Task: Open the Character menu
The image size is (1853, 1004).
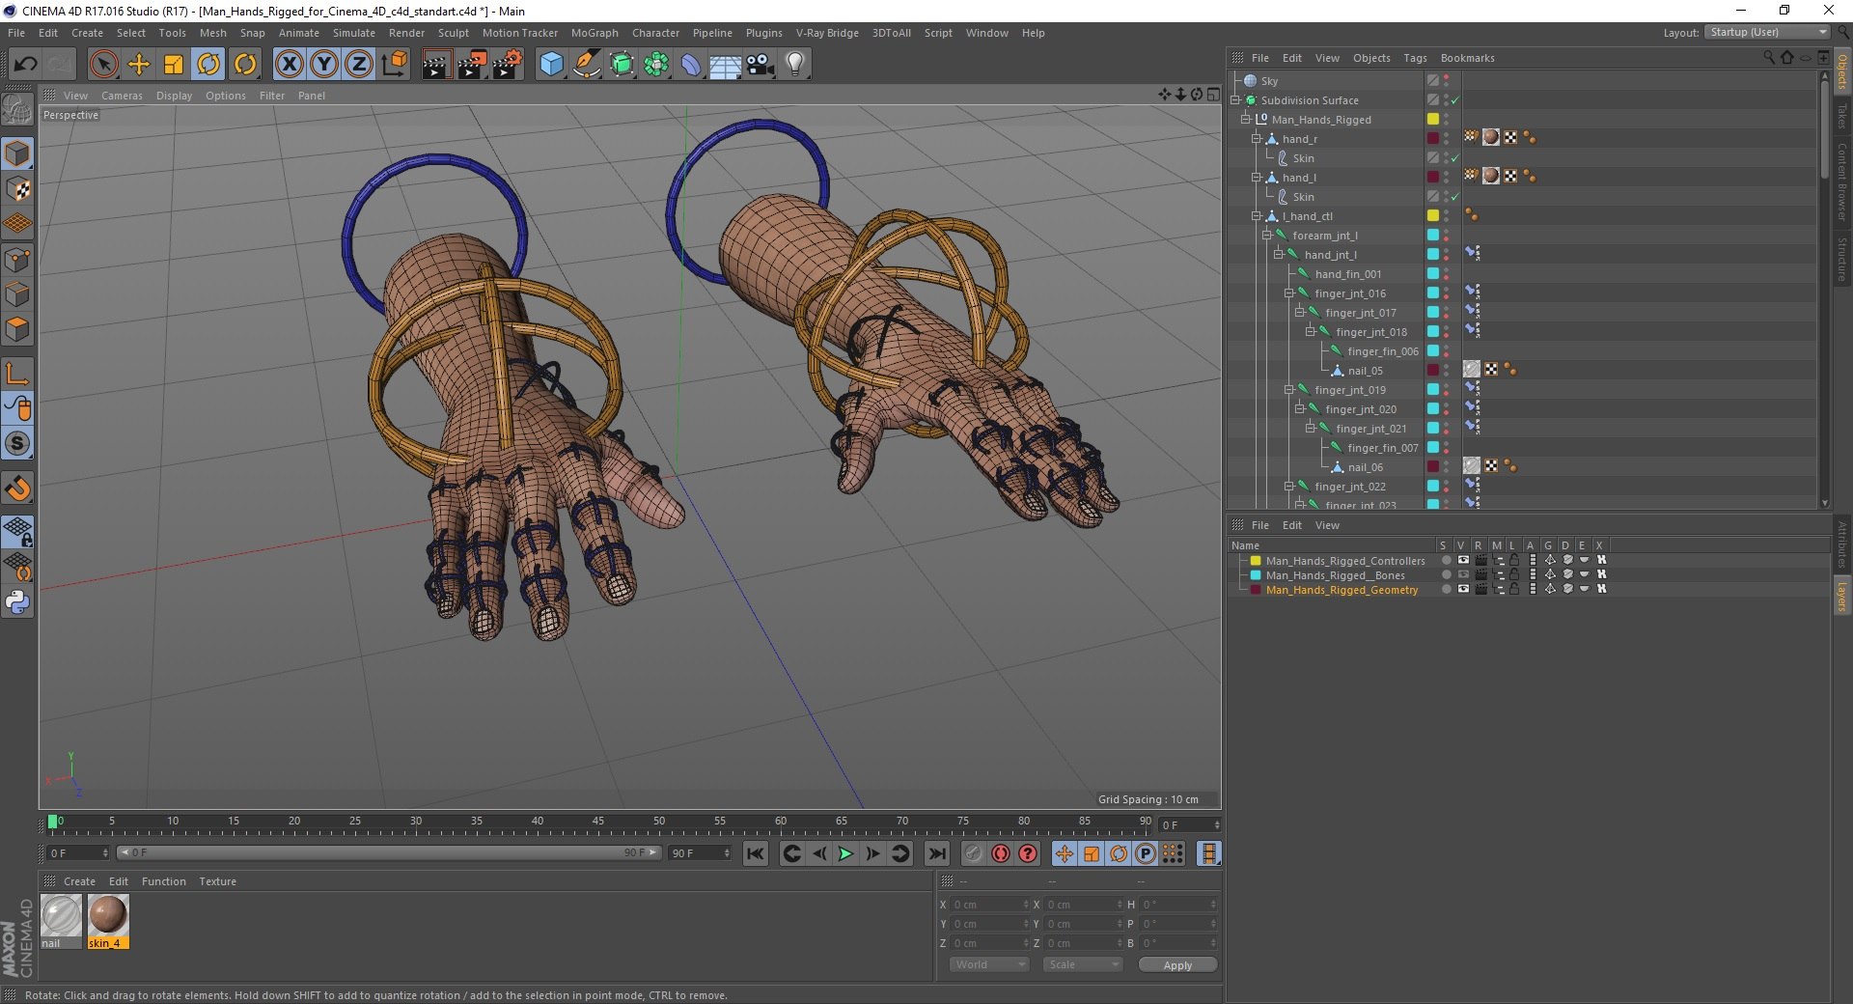Action: pyautogui.click(x=656, y=33)
